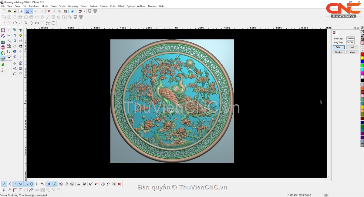Open the Open file folder icon

pos(9,11)
